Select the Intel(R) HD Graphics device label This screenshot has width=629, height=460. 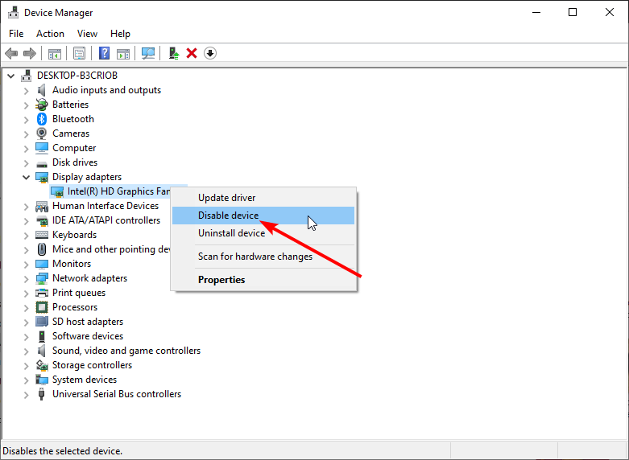tap(118, 191)
